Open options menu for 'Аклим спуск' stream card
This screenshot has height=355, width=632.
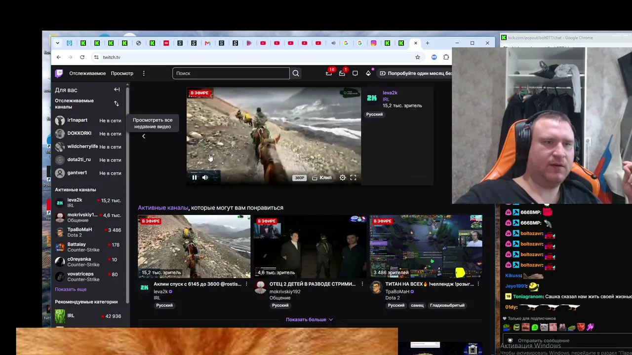246,284
